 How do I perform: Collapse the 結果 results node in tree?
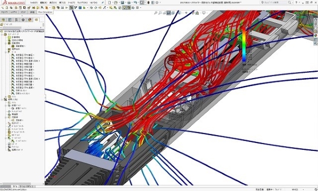click(2, 100)
